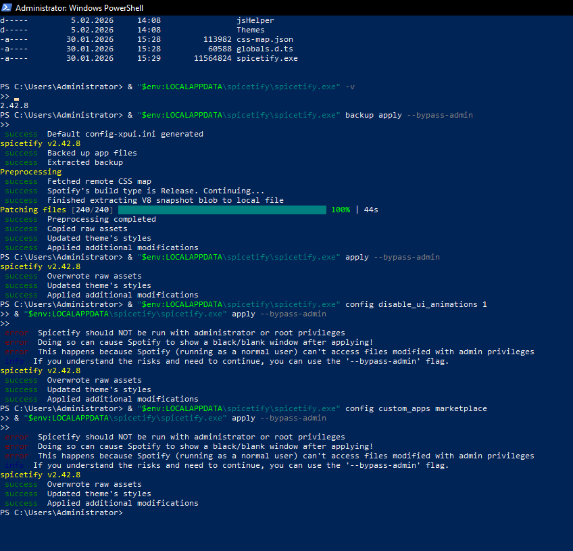This screenshot has height=551, width=573.
Task: Click the 'Copied raw assets' line
Action: [87, 229]
